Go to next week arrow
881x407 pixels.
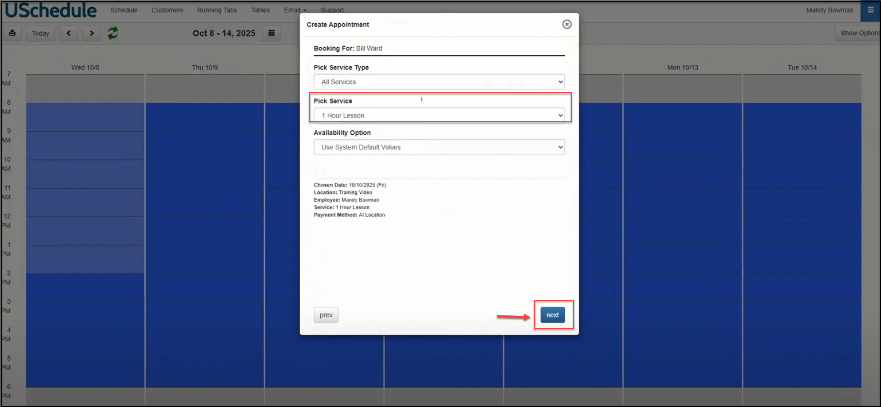pyautogui.click(x=91, y=33)
